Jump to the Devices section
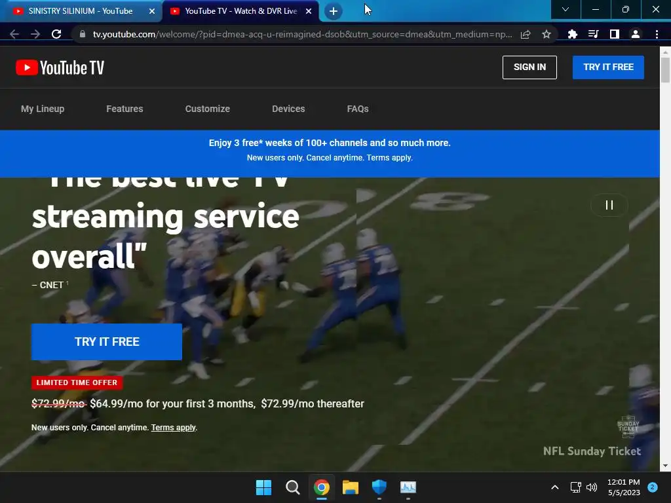 [x=288, y=109]
